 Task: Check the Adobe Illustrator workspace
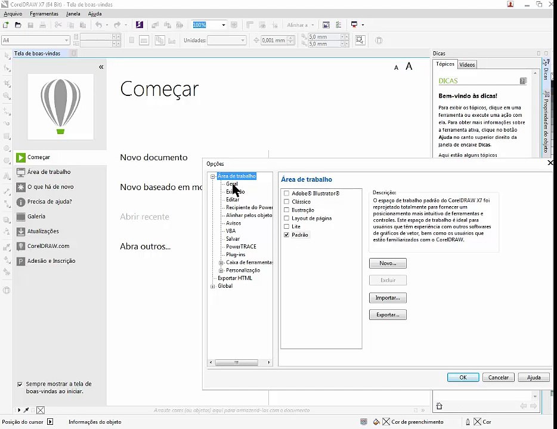pyautogui.click(x=286, y=194)
